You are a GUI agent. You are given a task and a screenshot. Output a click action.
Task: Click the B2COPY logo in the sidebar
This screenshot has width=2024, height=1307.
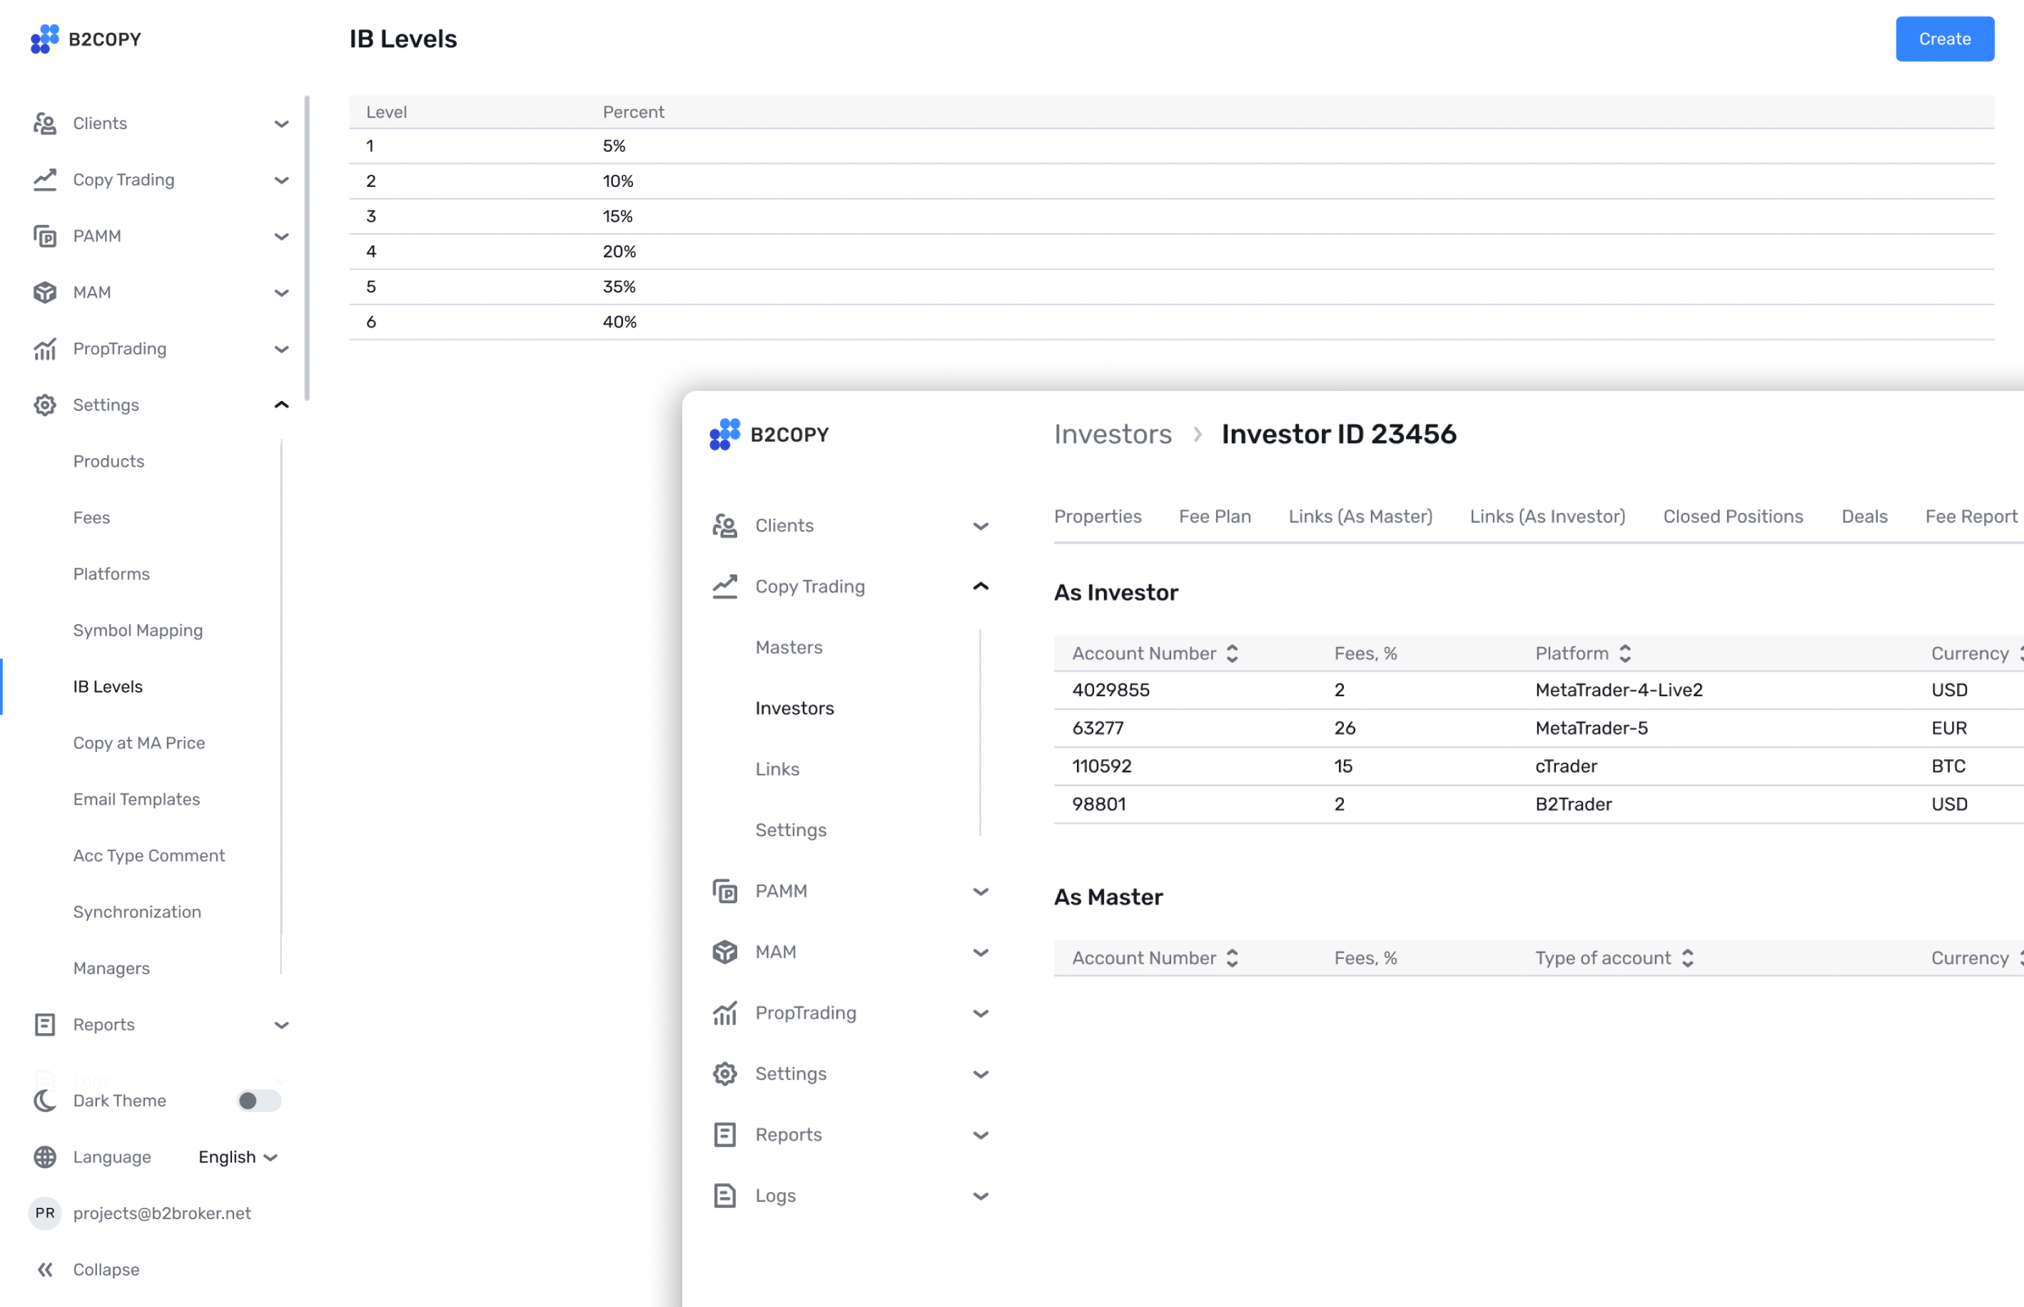click(x=85, y=39)
